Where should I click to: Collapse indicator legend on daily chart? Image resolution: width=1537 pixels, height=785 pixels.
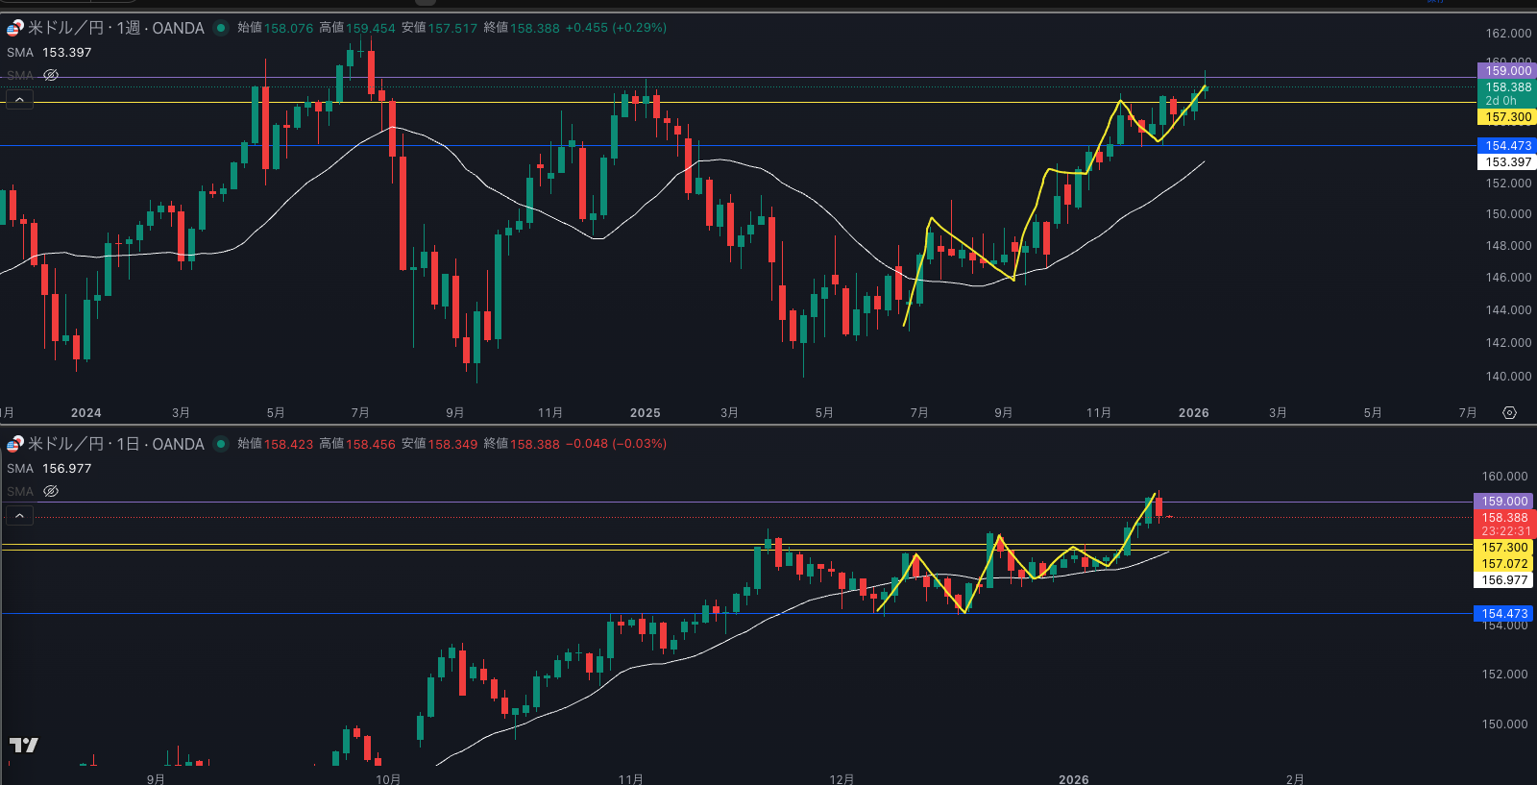tap(19, 516)
